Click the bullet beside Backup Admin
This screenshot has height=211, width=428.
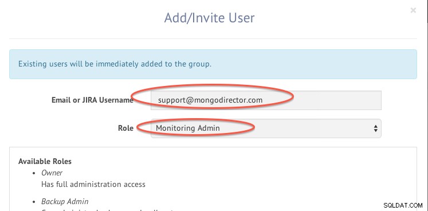click(x=34, y=202)
